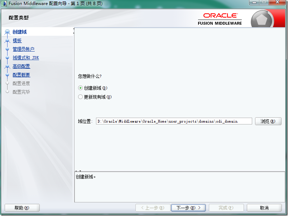
Task: Minimize the configuration wizard window
Action: tap(254, 3)
